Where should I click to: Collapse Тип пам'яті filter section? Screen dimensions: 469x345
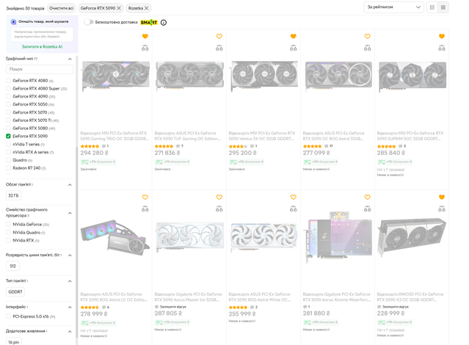tap(70, 281)
